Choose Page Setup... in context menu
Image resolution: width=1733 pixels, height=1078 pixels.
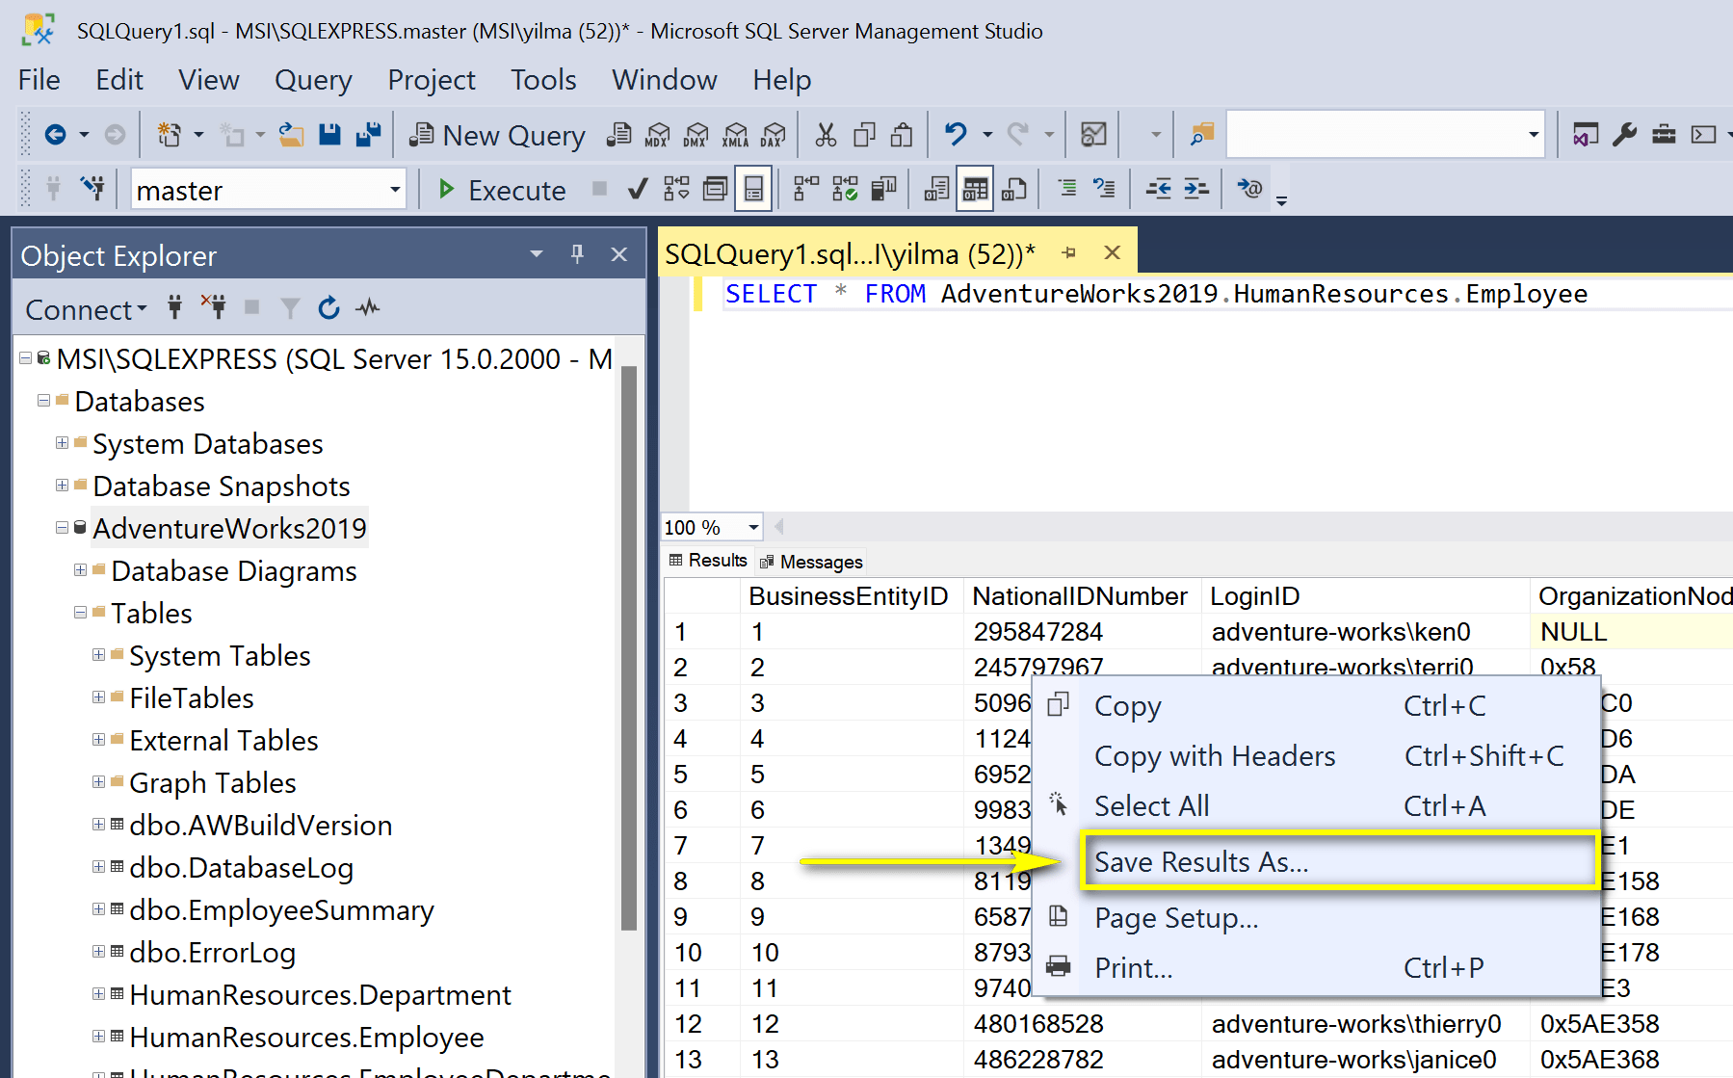(1316, 918)
